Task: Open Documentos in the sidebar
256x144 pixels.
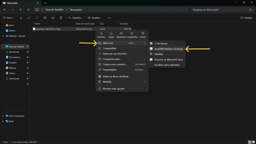Action: click(14, 57)
